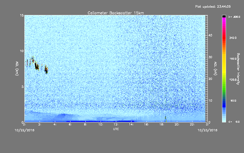
Task: Click the high cloud echo near 8 km
Action: [37, 65]
